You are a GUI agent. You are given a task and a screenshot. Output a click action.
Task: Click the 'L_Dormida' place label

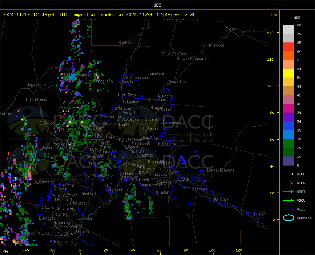coord(219,199)
